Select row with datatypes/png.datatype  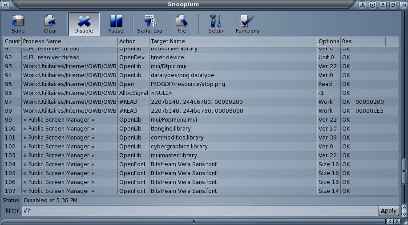pyautogui.click(x=201, y=75)
